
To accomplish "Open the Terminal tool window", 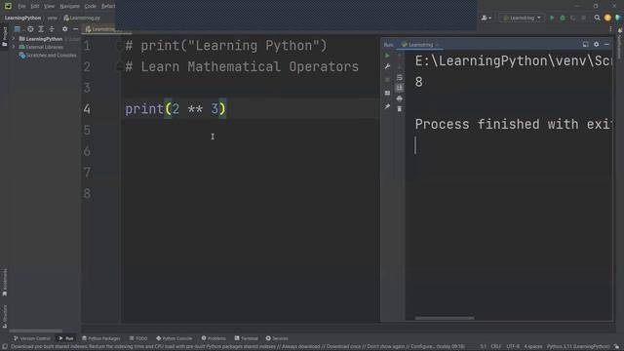I will pyautogui.click(x=247, y=338).
